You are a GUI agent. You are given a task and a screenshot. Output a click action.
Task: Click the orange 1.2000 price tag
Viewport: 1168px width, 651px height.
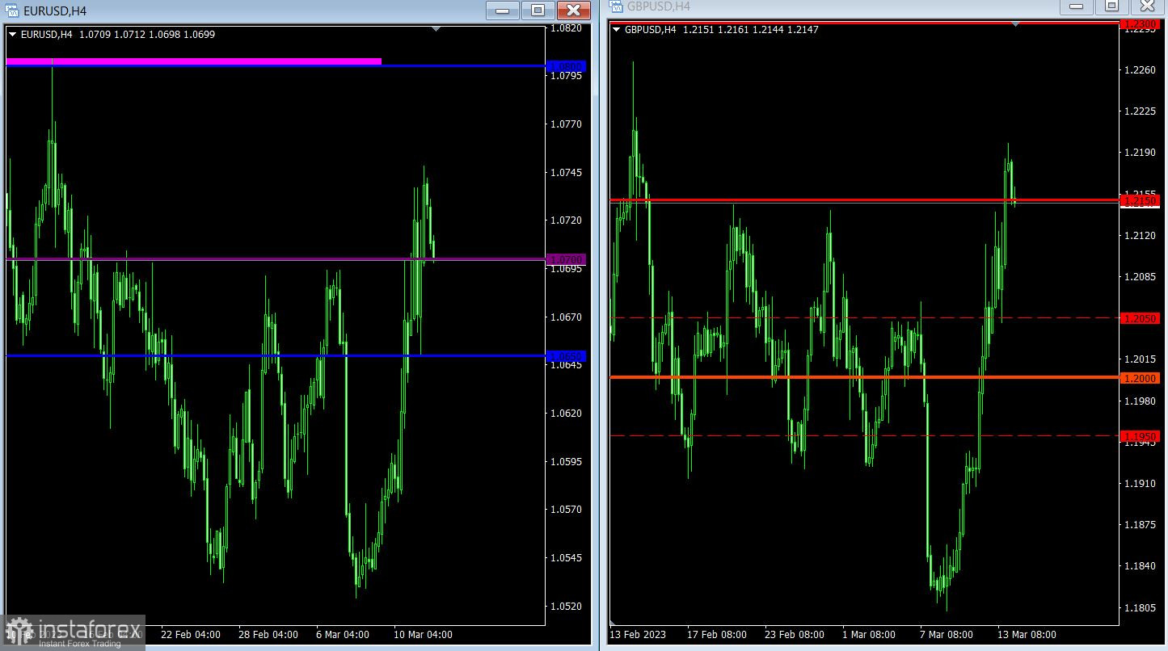click(x=1140, y=378)
